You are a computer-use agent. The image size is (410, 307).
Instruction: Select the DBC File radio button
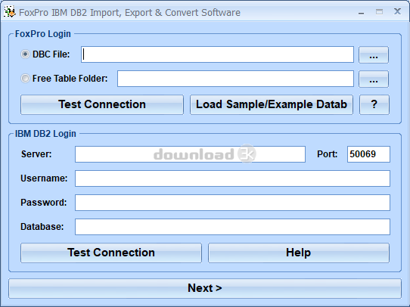pos(25,54)
